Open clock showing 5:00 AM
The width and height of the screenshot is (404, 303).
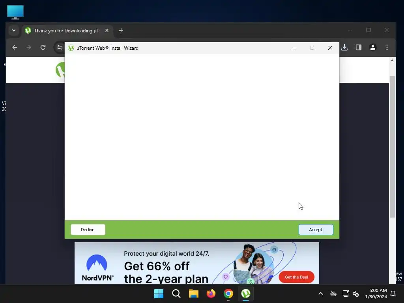click(376, 294)
